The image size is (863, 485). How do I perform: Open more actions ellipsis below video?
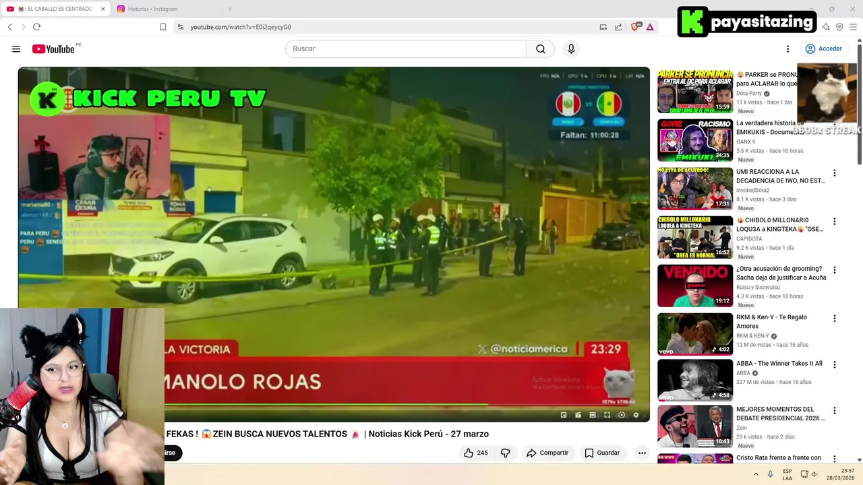pyautogui.click(x=642, y=453)
